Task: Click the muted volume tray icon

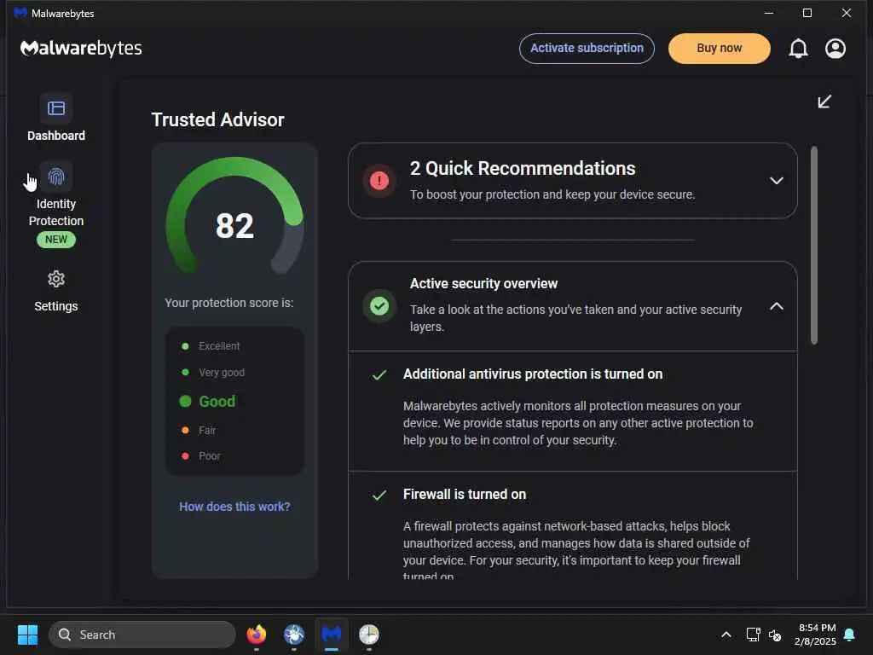Action: (774, 635)
